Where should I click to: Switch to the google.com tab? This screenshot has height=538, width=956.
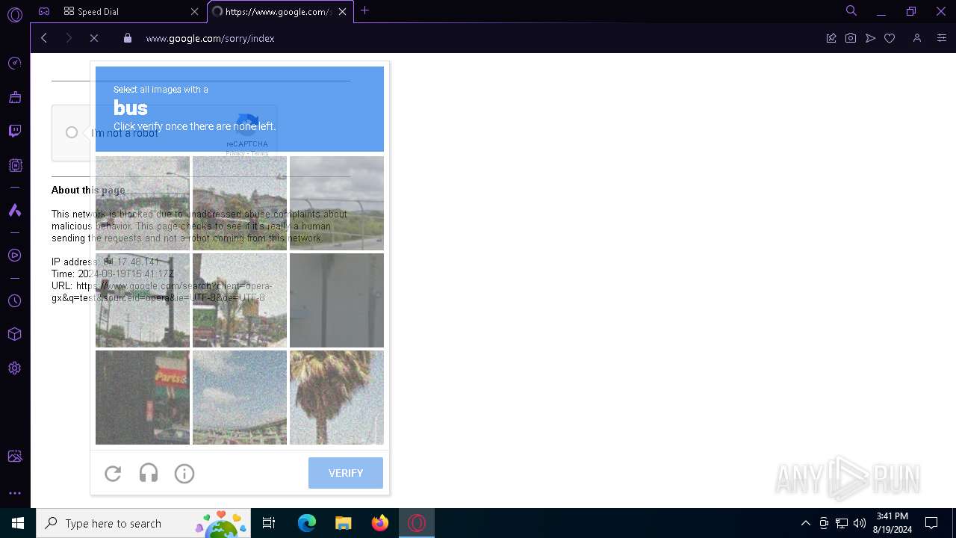273,11
